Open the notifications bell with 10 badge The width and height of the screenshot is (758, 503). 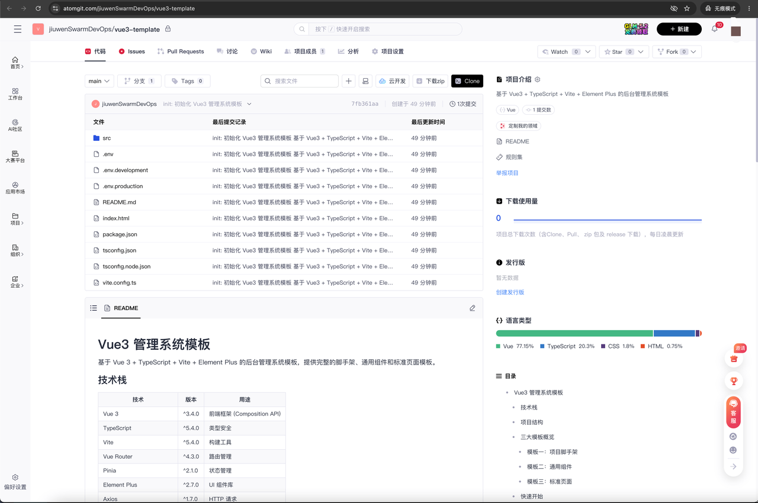[x=715, y=29]
